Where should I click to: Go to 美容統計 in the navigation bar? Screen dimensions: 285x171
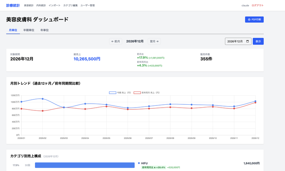(x=29, y=5)
